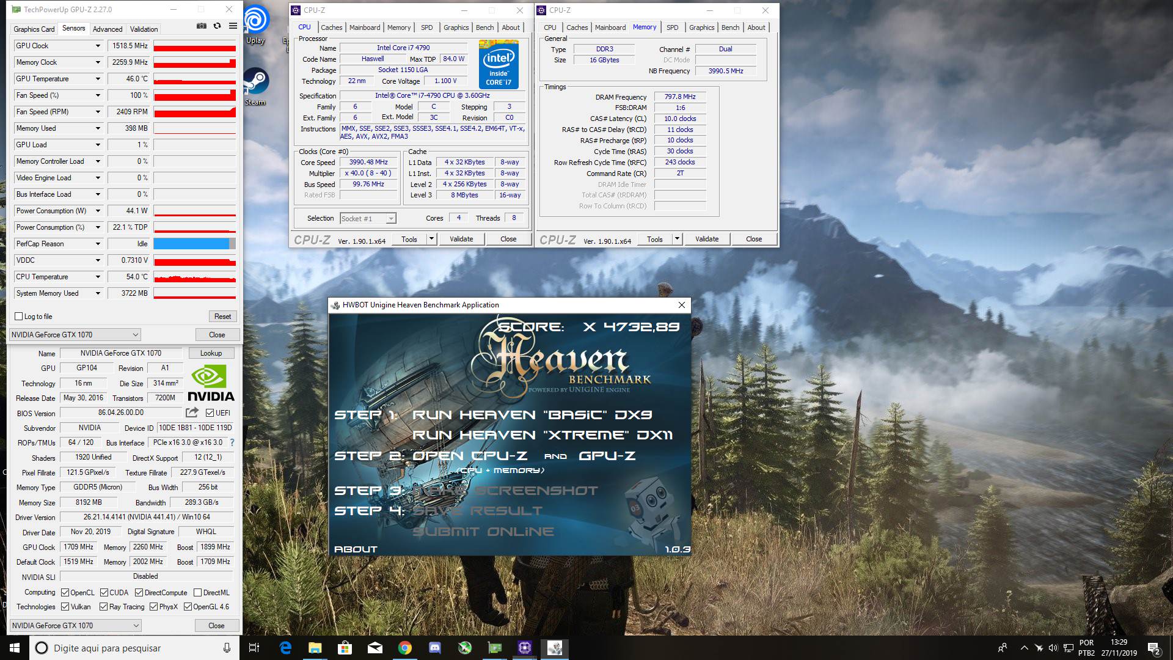This screenshot has height=660, width=1173.
Task: Switch to GPU-Z taskbar icon
Action: coord(495,648)
